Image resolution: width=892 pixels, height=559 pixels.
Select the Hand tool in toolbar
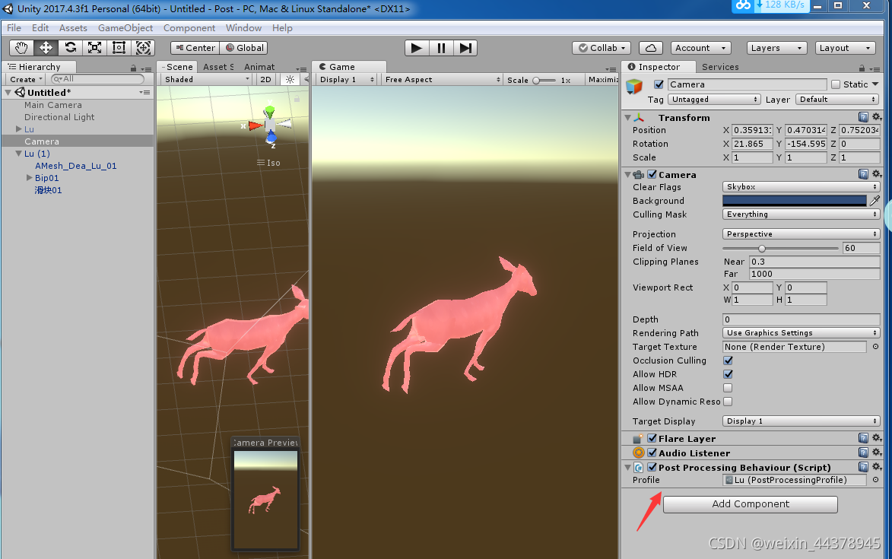[21, 48]
